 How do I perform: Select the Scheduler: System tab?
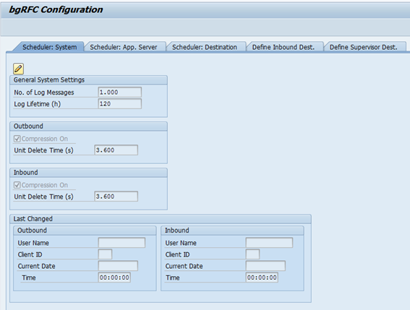(49, 47)
